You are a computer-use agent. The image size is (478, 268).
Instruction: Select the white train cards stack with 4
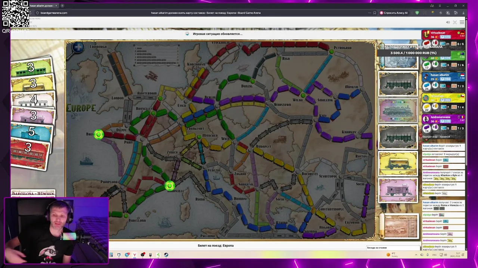pyautogui.click(x=33, y=99)
